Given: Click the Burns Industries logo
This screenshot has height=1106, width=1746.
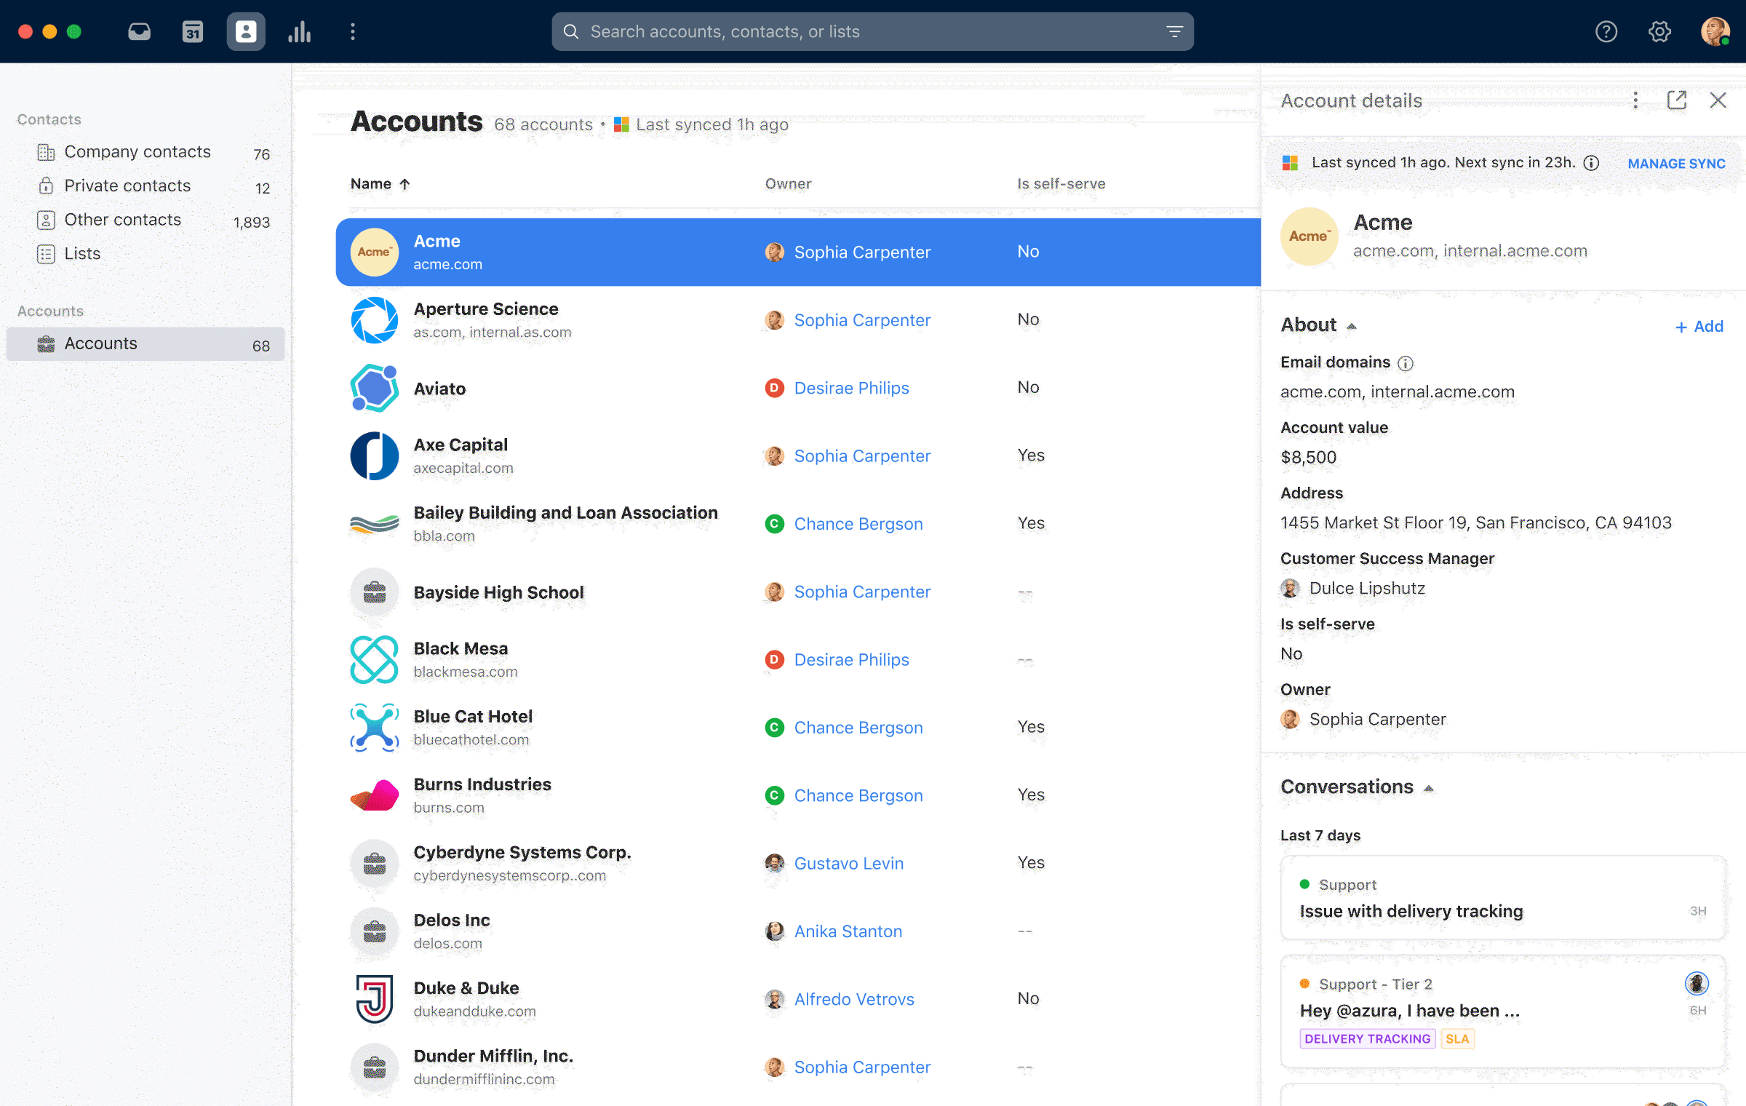Looking at the screenshot, I should tap(374, 795).
